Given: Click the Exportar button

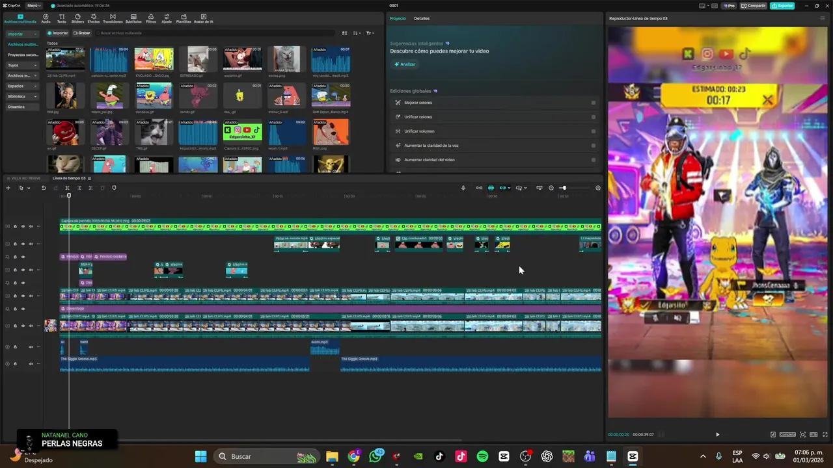Looking at the screenshot, I should coord(782,6).
